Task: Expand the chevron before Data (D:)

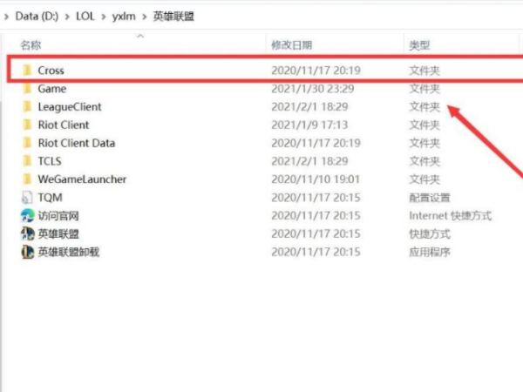Action: point(6,17)
